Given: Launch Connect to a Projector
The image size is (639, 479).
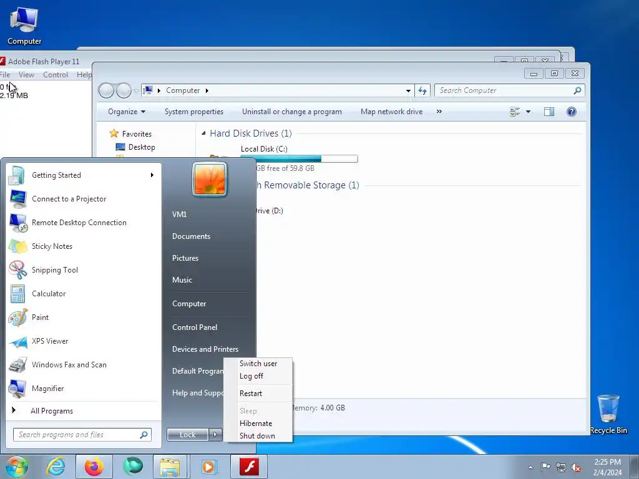Looking at the screenshot, I should pos(84,199).
